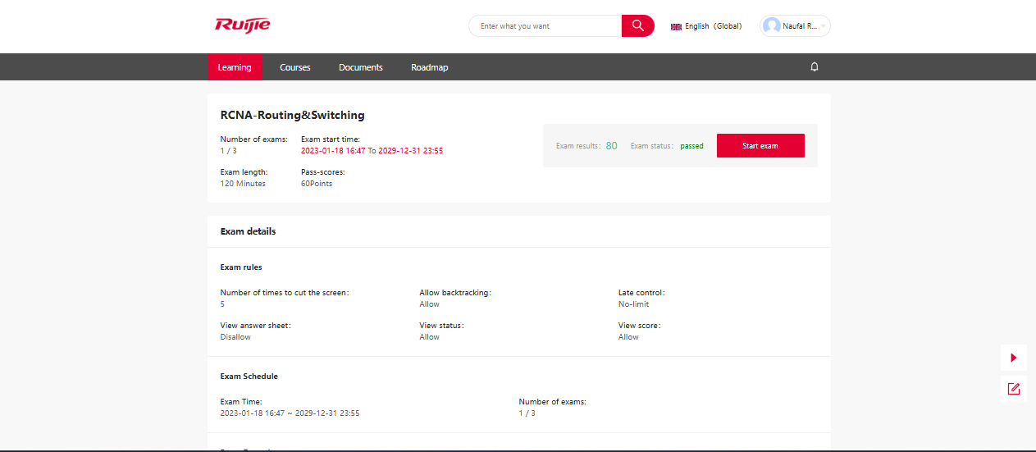
Task: Click the edit note side icon
Action: (1014, 389)
